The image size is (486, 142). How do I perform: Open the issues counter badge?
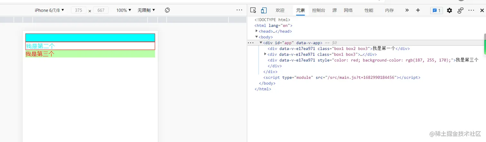click(x=437, y=10)
